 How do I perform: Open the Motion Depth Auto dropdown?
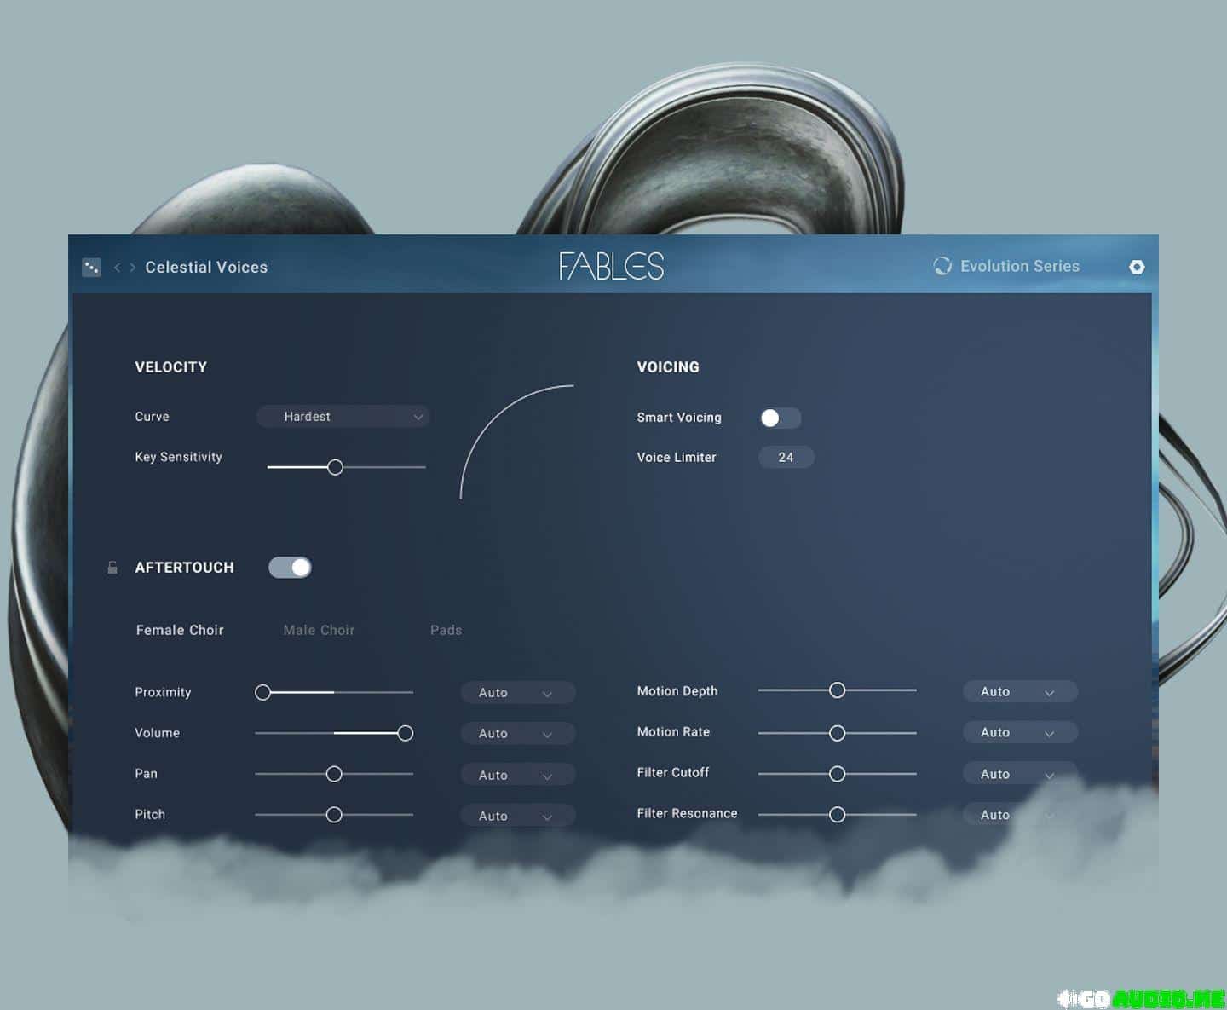(1020, 692)
